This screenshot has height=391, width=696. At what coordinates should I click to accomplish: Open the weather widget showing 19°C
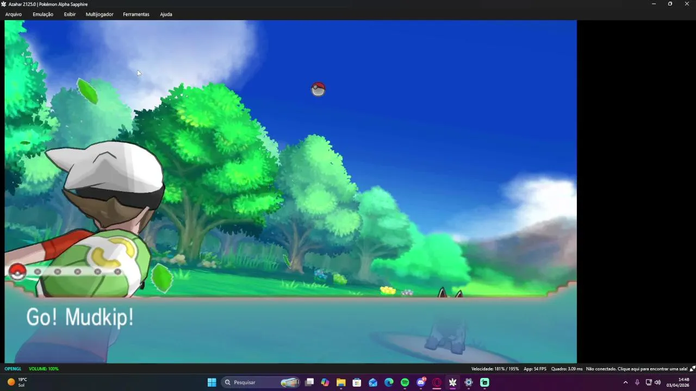(x=16, y=382)
